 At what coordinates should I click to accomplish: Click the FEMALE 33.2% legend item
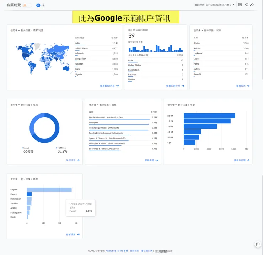[x=62, y=150]
